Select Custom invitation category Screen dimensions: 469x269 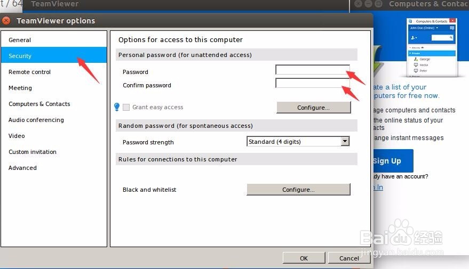(x=33, y=152)
